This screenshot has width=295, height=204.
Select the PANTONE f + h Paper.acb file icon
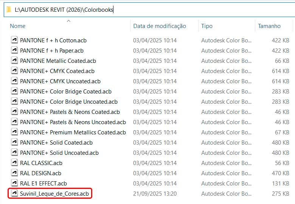point(14,50)
